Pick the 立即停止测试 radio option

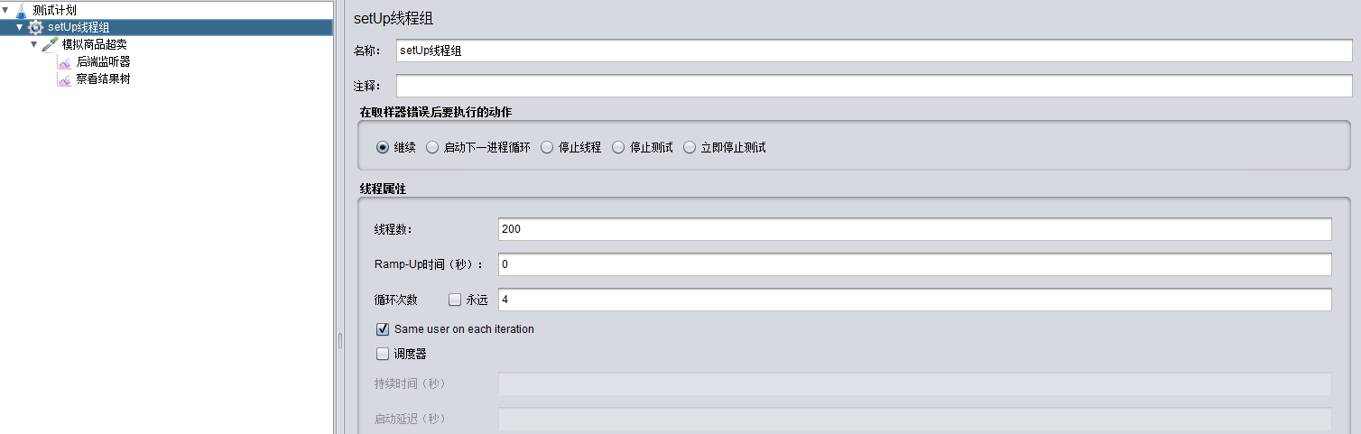click(x=690, y=147)
